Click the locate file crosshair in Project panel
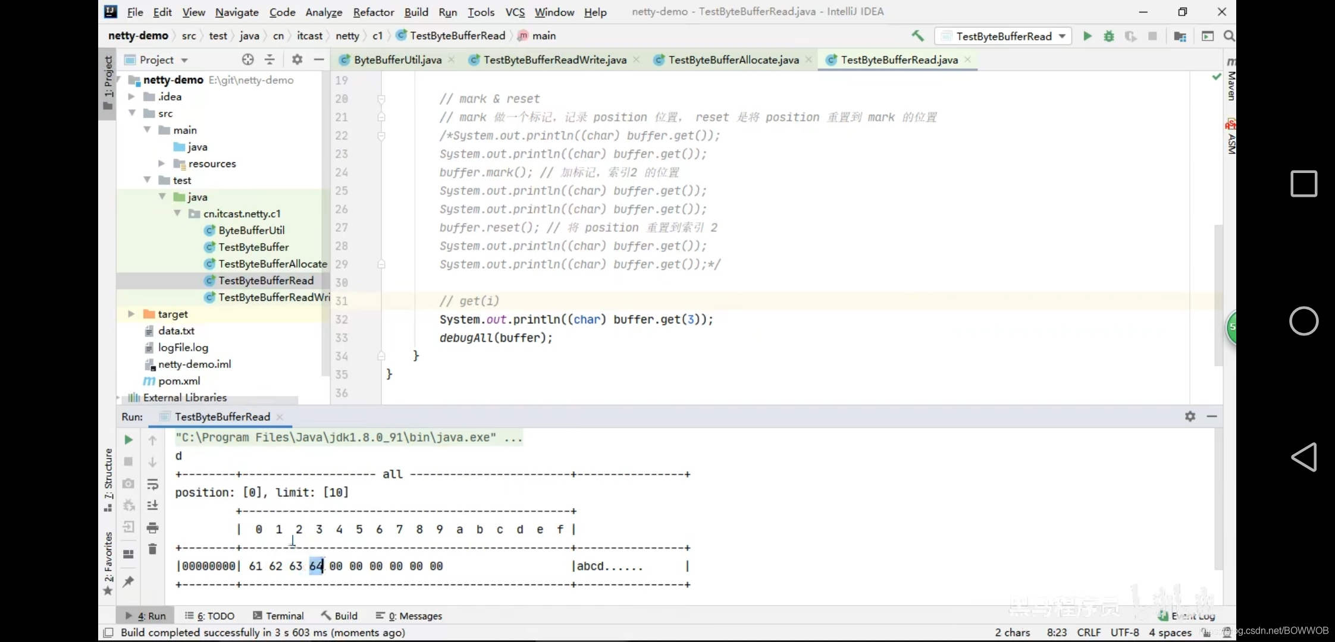The image size is (1335, 642). tap(248, 59)
